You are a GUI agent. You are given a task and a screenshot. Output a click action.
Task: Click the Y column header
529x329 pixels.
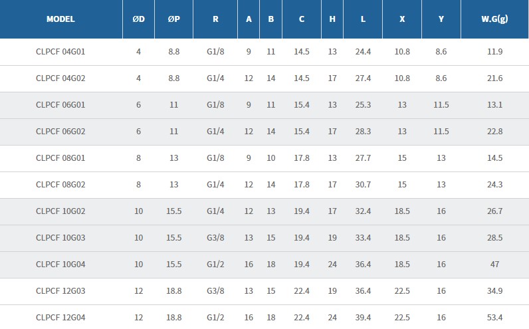coord(441,19)
